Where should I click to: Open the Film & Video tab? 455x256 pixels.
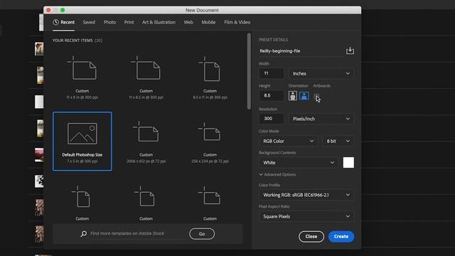[237, 22]
